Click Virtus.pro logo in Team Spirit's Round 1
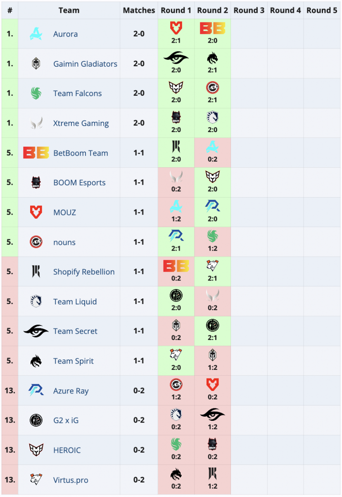The image size is (342, 497). coord(176,355)
